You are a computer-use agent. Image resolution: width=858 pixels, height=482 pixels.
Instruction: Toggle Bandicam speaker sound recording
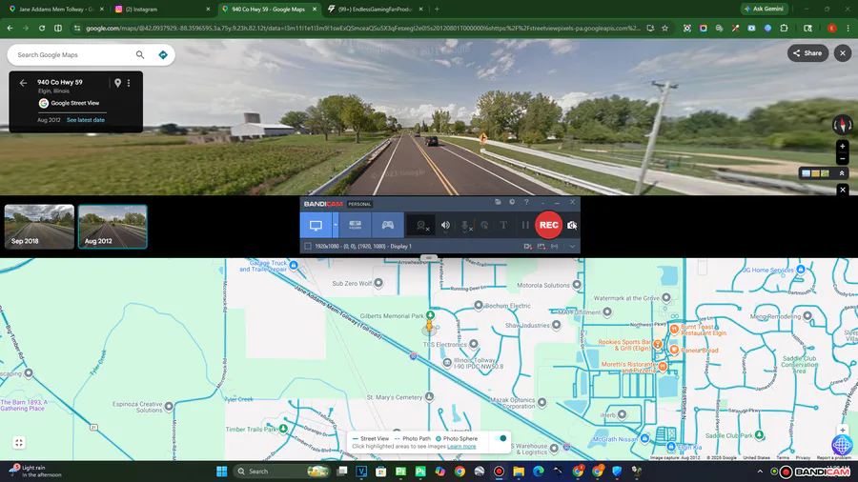point(445,225)
